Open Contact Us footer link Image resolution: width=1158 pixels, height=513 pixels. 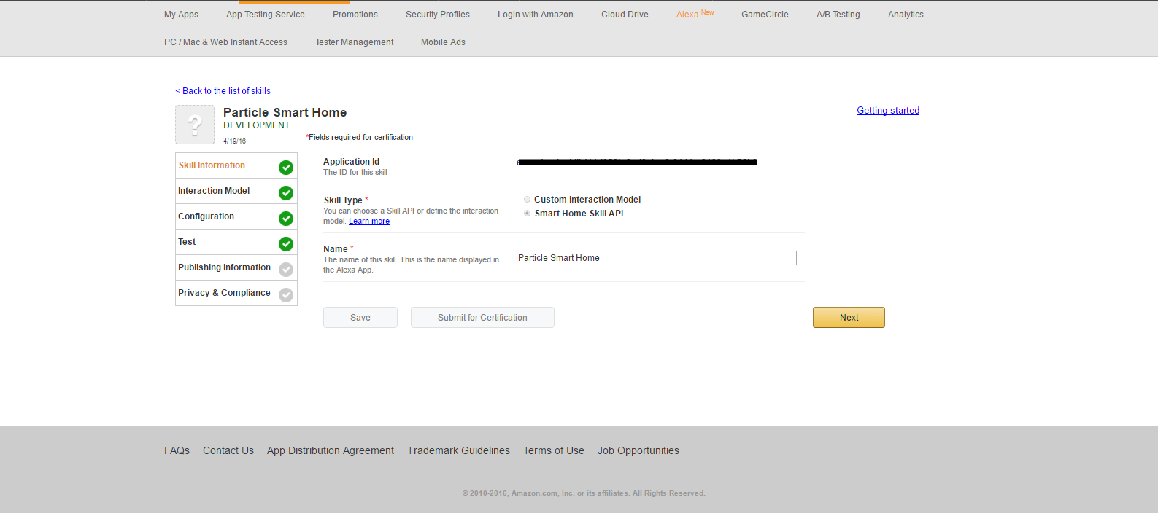point(228,451)
